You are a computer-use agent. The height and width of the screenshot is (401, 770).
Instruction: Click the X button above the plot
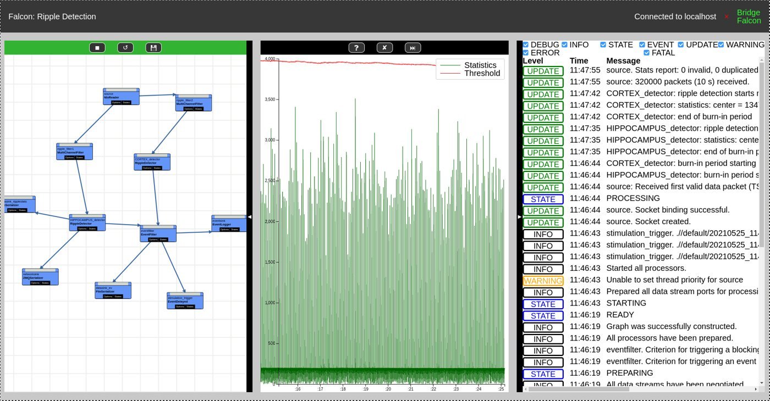[x=384, y=48]
